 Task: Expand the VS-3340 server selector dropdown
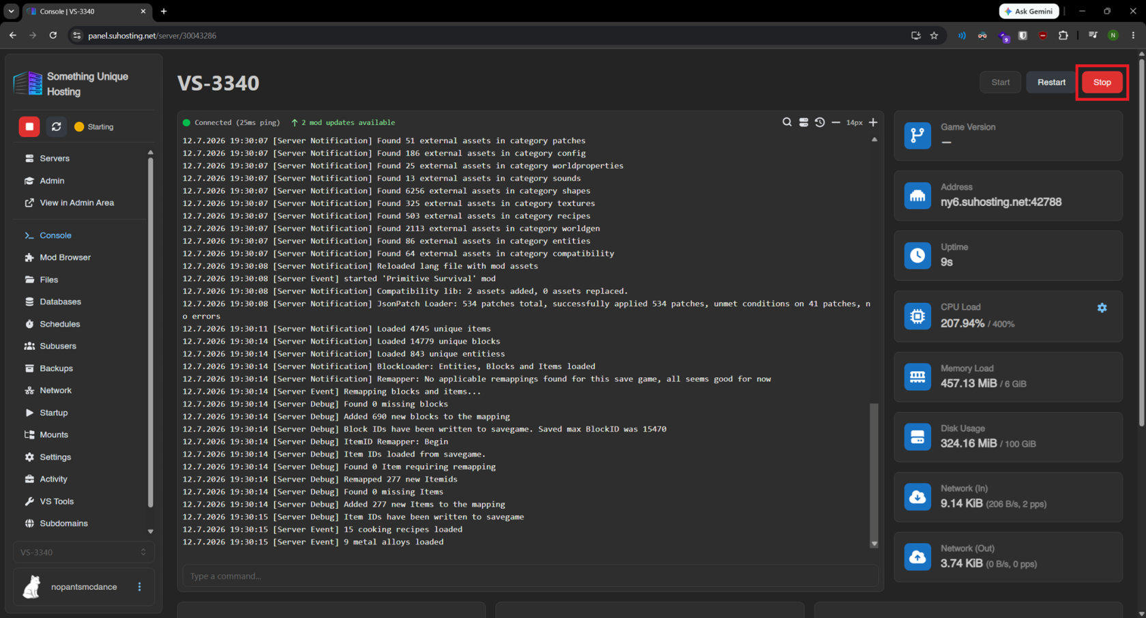pos(83,552)
